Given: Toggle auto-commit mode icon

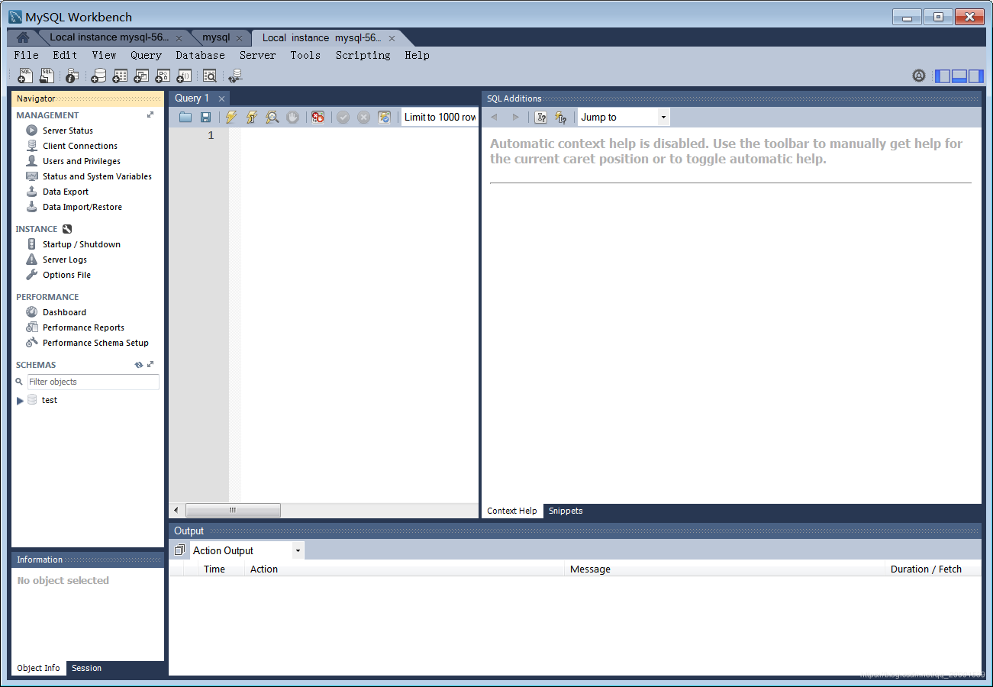Looking at the screenshot, I should [384, 117].
